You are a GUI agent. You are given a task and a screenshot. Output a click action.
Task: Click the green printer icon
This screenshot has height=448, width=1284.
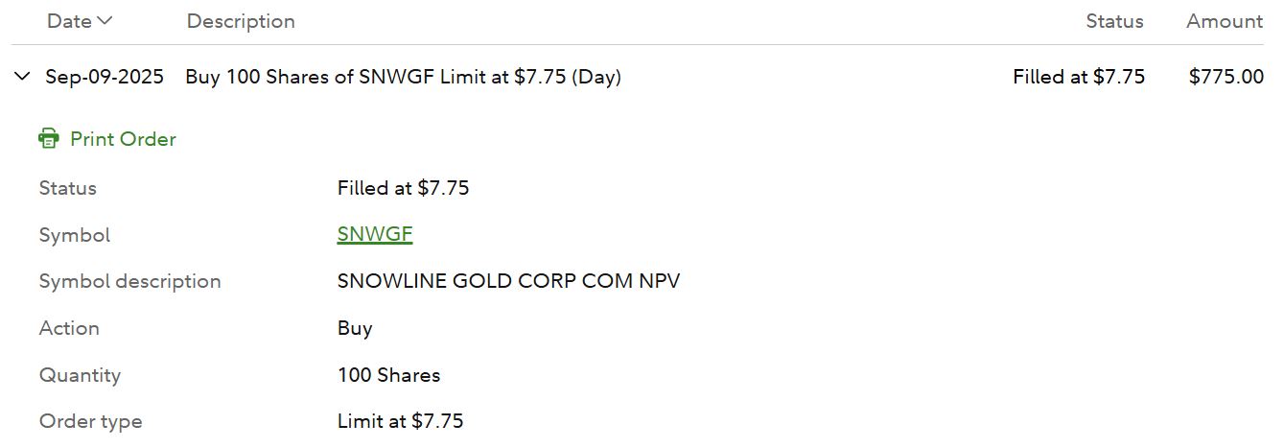(48, 139)
